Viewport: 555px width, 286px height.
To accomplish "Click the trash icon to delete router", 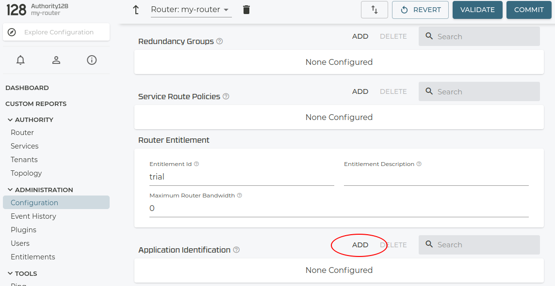I will pos(246,10).
